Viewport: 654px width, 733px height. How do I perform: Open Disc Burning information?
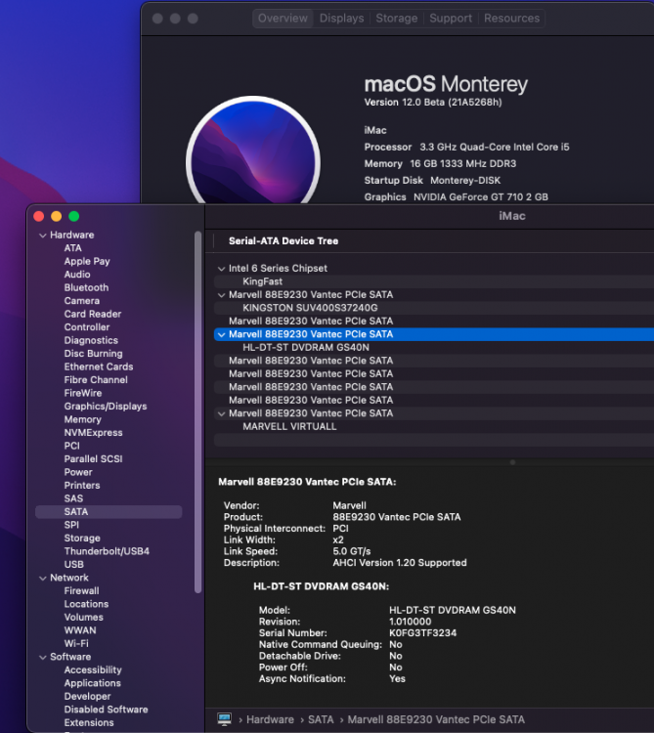94,354
